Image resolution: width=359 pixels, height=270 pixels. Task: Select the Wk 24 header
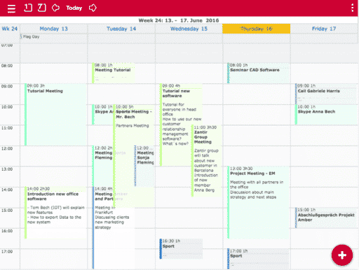click(x=10, y=29)
